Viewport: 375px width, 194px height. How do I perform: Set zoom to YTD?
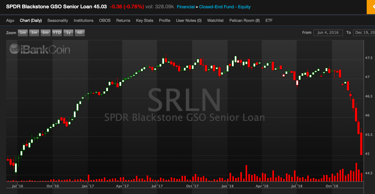coord(57,33)
